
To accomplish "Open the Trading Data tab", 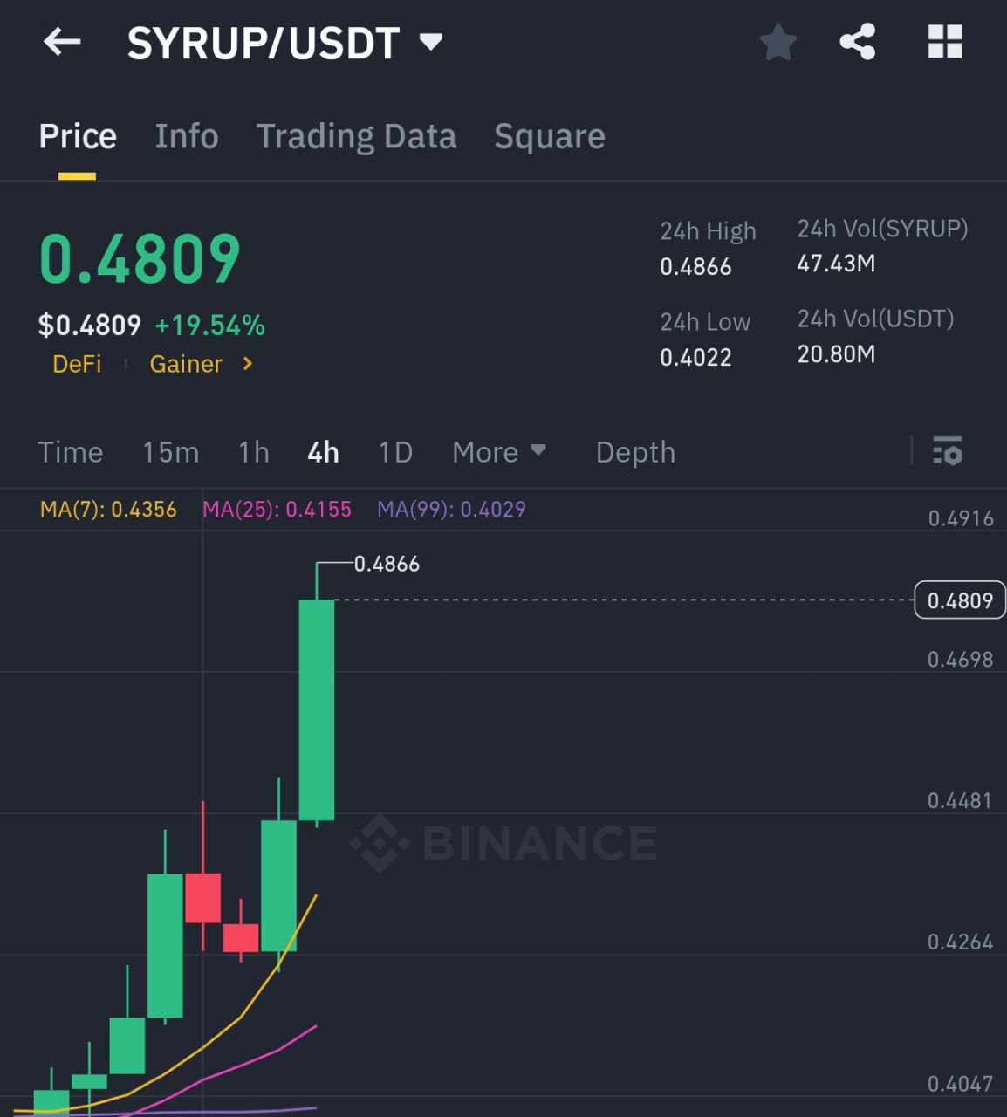I will pos(356,136).
